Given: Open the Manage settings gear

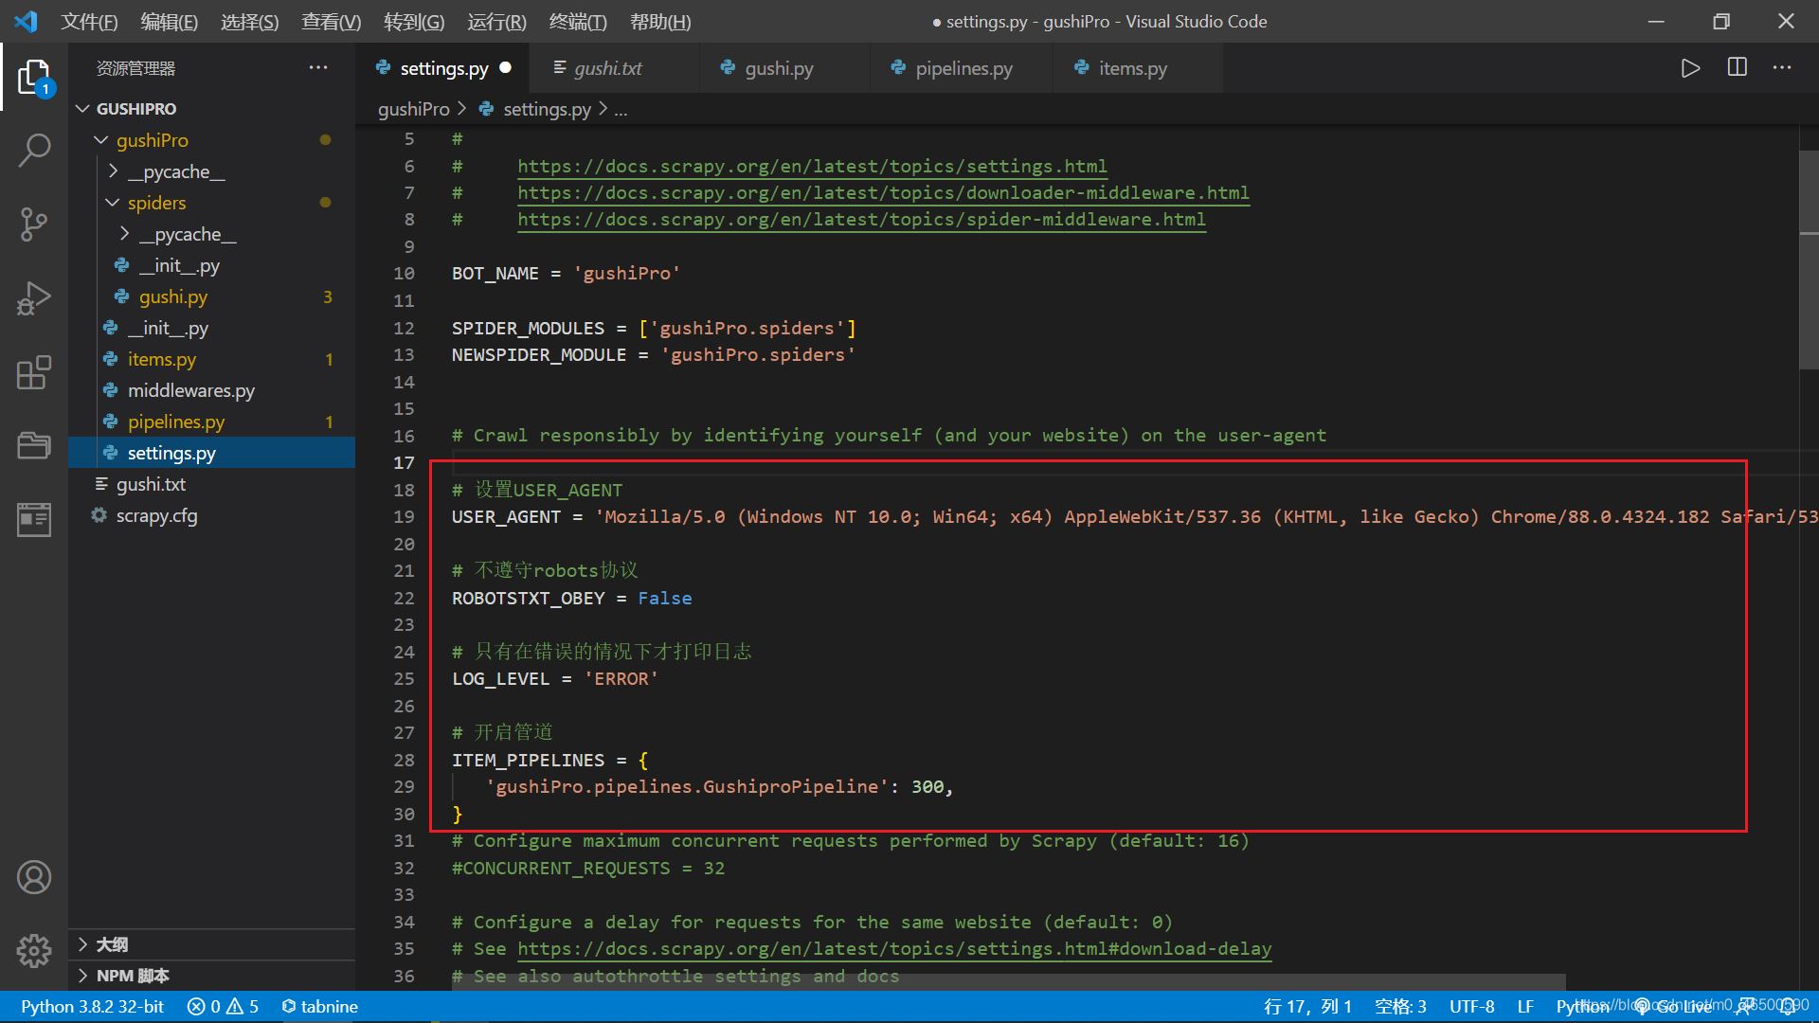Looking at the screenshot, I should point(34,950).
